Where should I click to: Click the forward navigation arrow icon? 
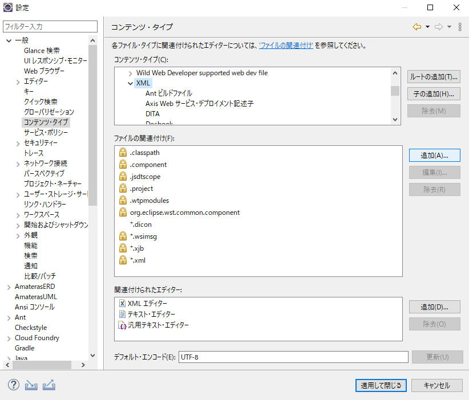(x=439, y=27)
